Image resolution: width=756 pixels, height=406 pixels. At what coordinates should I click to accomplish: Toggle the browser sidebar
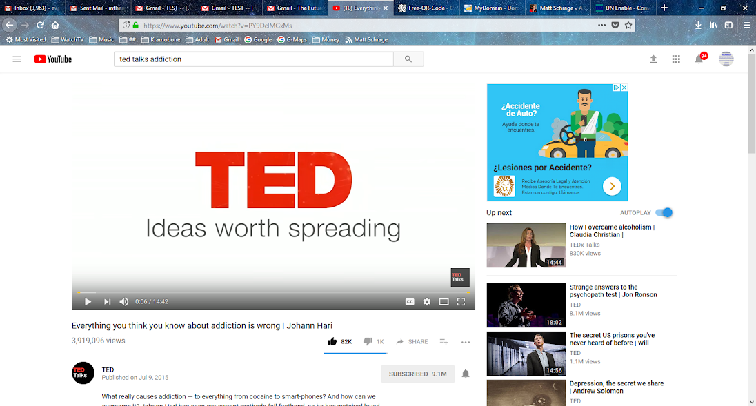[728, 25]
